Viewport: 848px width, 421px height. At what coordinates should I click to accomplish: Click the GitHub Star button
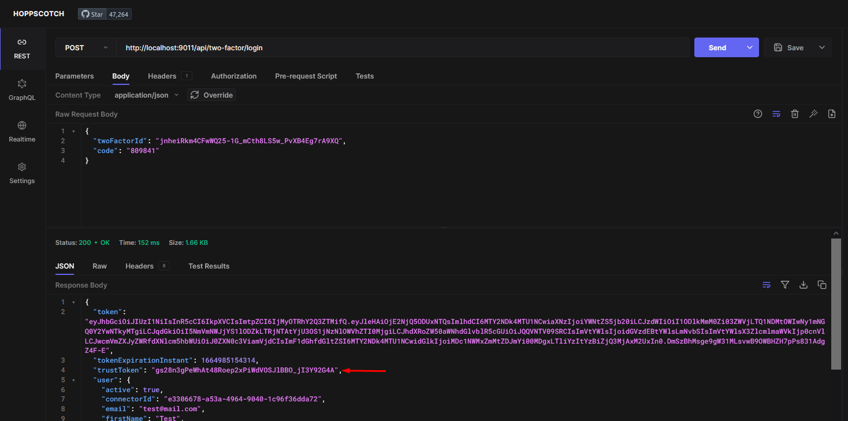[x=92, y=14]
